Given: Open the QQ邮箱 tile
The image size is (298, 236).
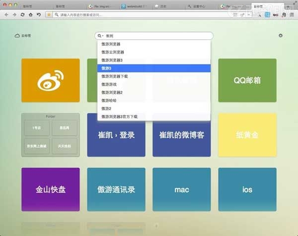Looking at the screenshot, I should pyautogui.click(x=247, y=80).
